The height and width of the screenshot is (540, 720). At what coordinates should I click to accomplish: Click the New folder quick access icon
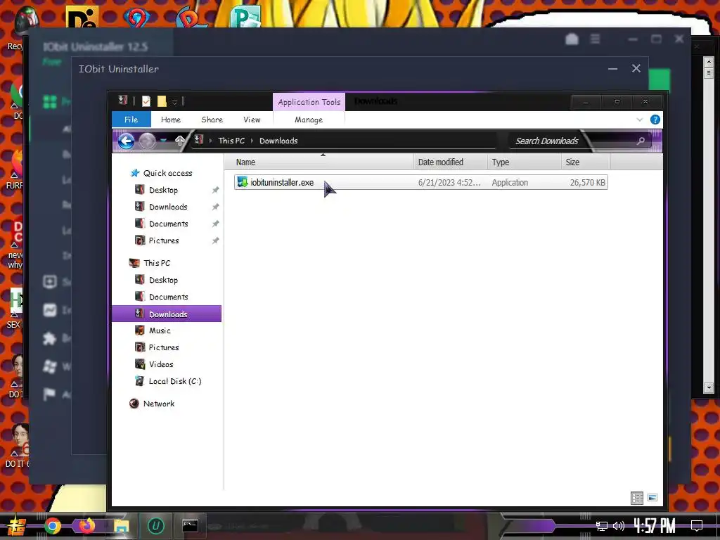162,101
